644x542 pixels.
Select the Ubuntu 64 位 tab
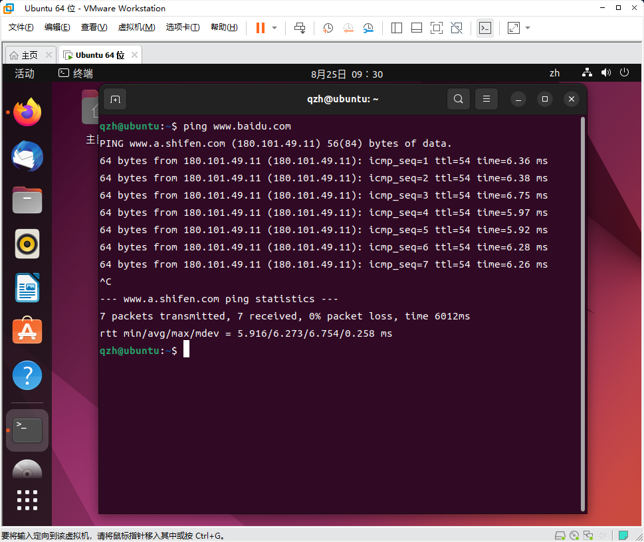click(x=100, y=55)
